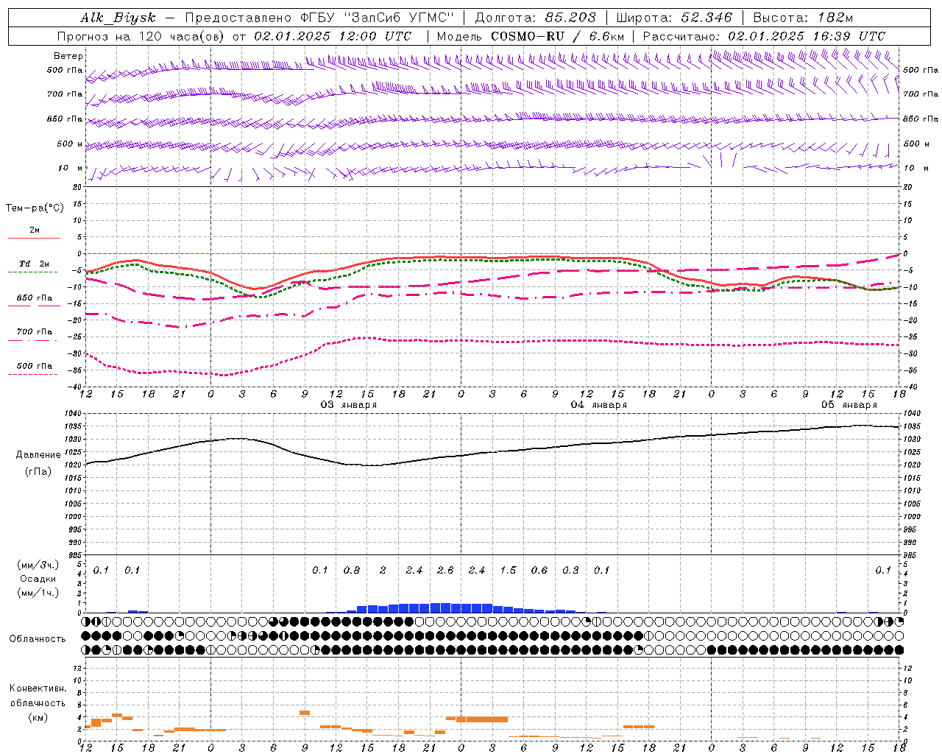Click the "Конвективн." convective cloud label

[x=38, y=688]
